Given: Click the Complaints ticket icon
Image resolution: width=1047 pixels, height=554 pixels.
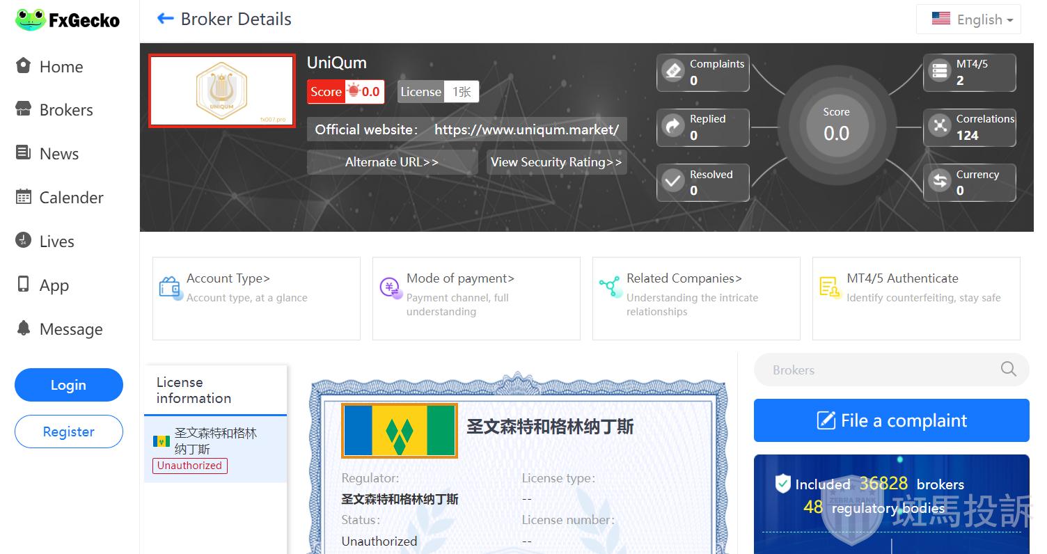Looking at the screenshot, I should [x=673, y=71].
